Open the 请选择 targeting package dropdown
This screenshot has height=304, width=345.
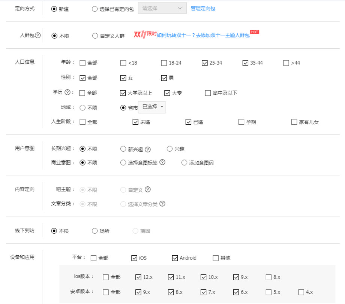[162, 8]
